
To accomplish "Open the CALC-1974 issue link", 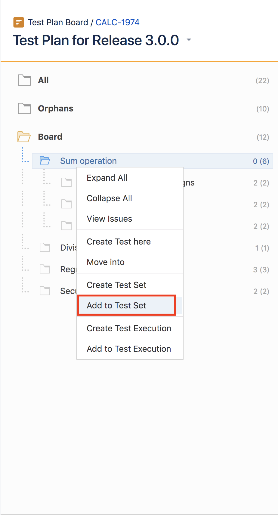I will (118, 22).
